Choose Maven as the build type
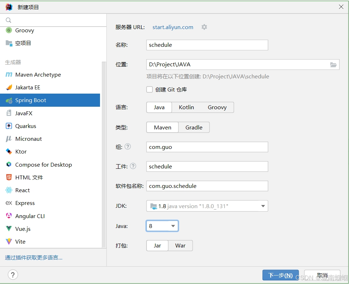This screenshot has height=284, width=349. coord(162,128)
